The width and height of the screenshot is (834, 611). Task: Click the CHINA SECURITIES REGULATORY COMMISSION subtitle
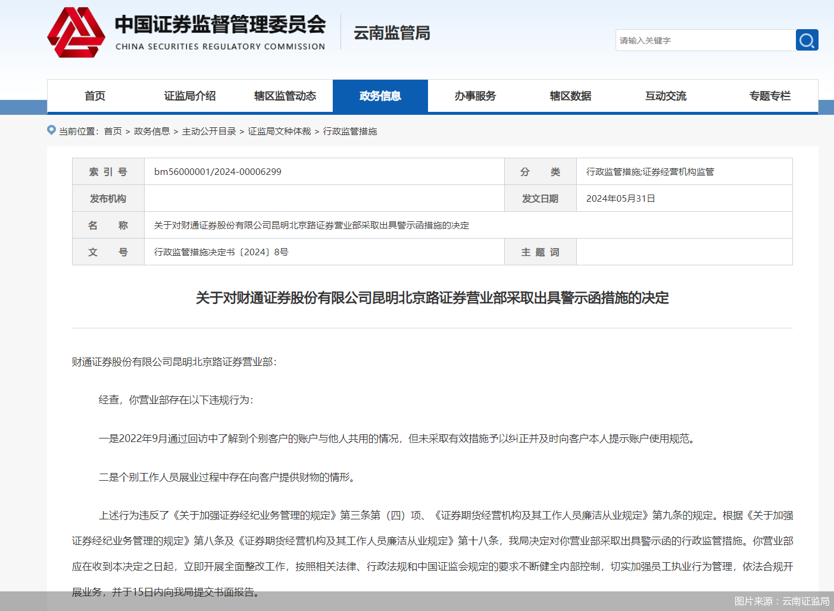[x=220, y=46]
